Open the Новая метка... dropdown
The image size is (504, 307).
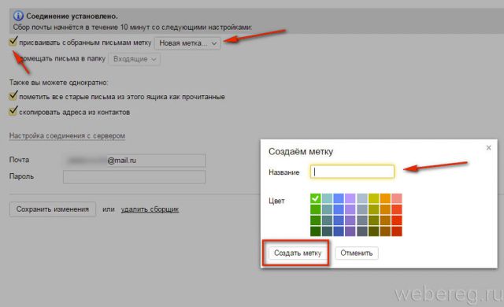click(x=187, y=43)
